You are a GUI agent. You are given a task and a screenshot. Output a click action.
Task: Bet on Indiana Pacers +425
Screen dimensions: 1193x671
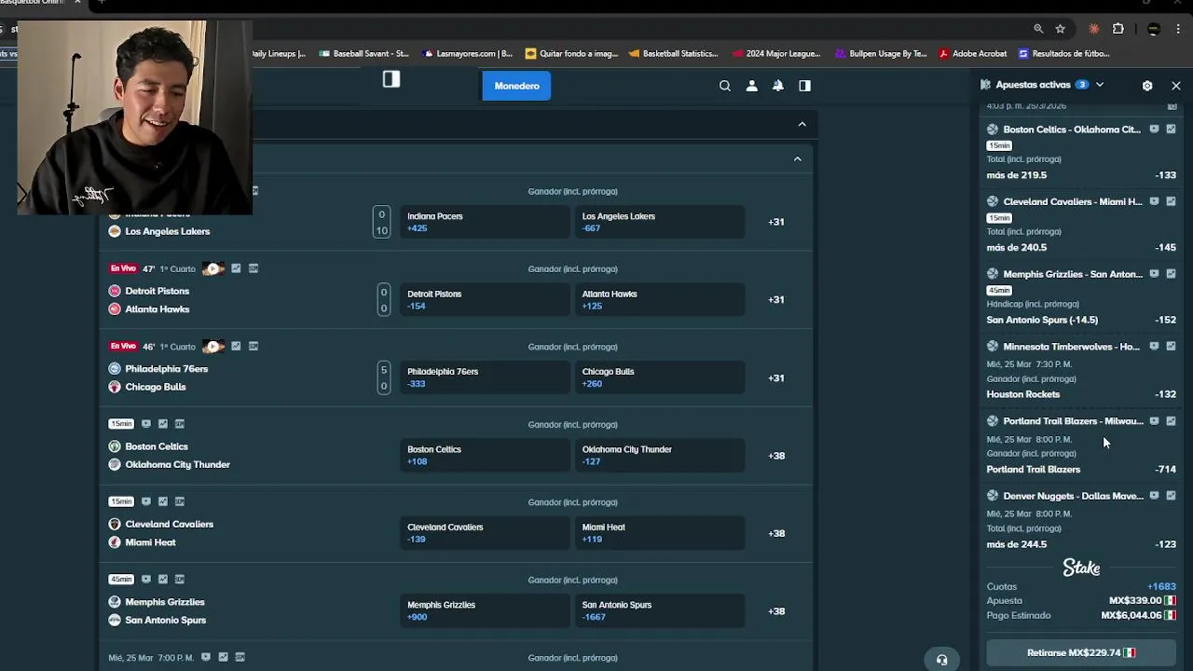(x=485, y=222)
